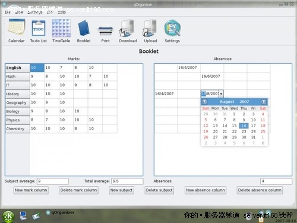Click the New absence column button

coord(206,190)
